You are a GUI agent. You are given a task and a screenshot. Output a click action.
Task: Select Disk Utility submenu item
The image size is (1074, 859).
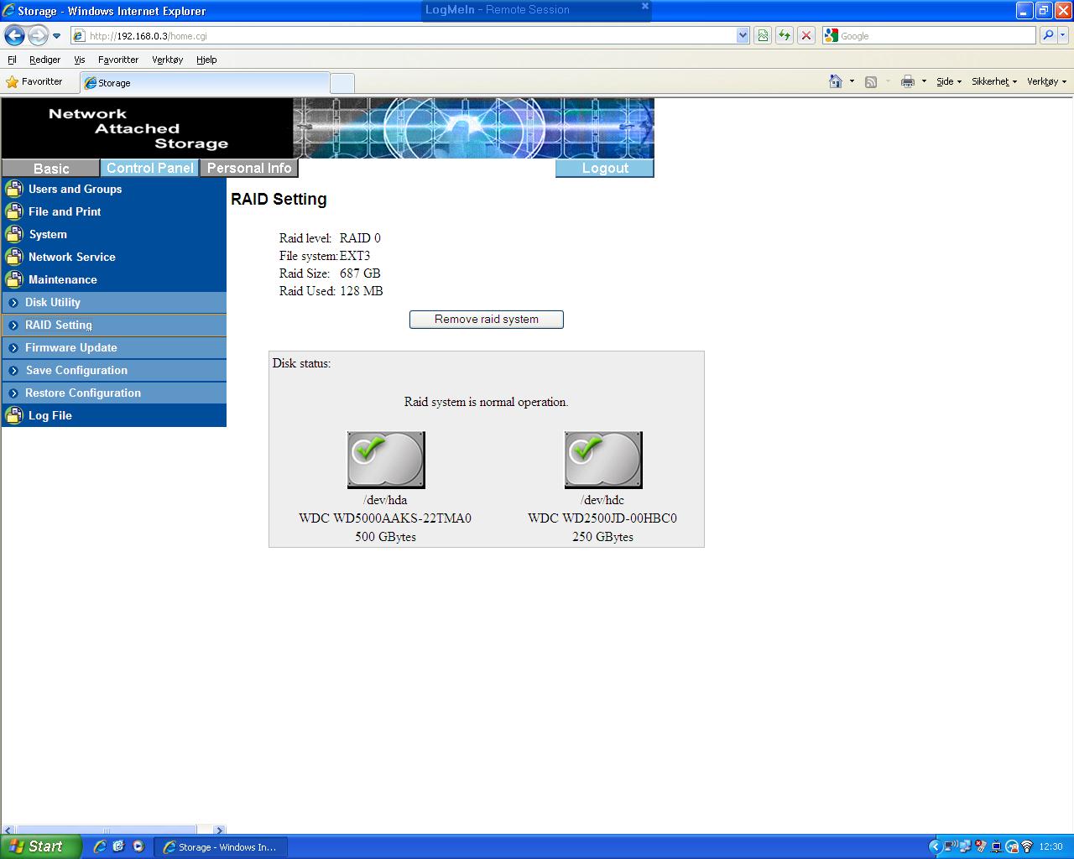coord(114,302)
